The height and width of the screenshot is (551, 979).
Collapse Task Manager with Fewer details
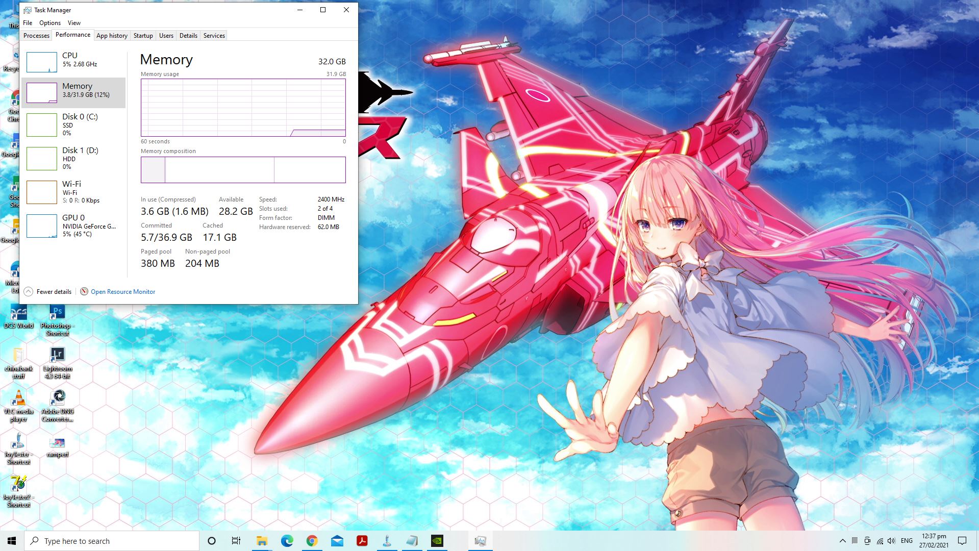click(x=48, y=292)
